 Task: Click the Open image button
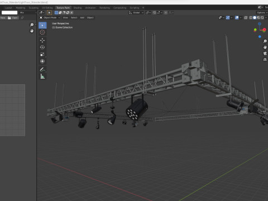tap(13, 18)
